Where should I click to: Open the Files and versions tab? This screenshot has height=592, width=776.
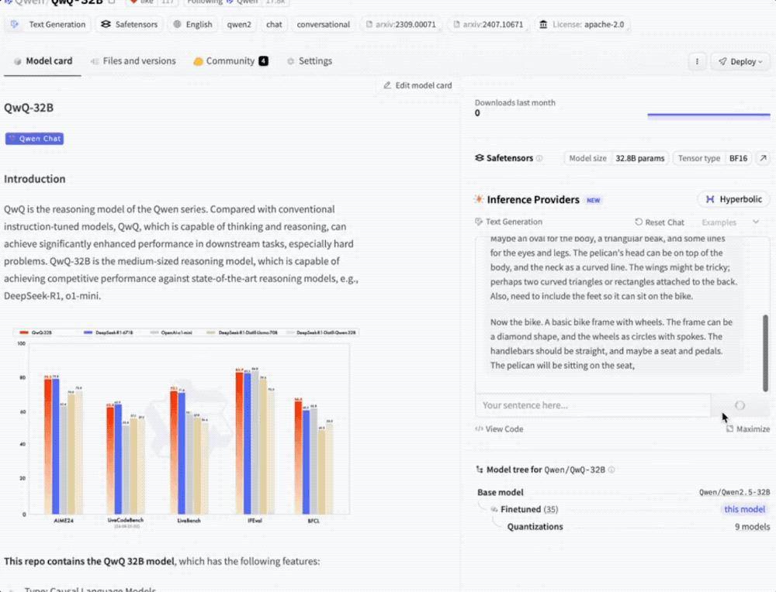tap(133, 60)
